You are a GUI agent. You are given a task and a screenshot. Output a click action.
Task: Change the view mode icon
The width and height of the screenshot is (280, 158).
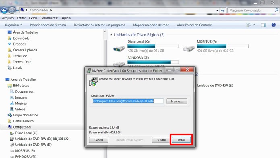(x=249, y=25)
